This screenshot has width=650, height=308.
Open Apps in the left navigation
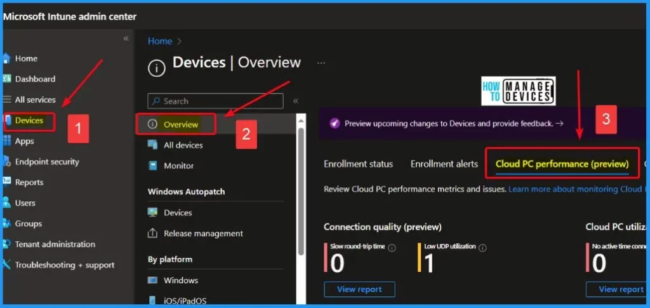point(25,141)
